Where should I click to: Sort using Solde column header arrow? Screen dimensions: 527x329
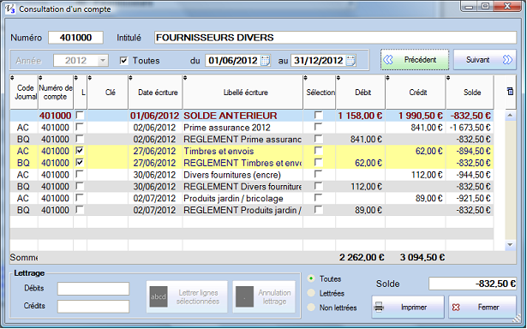[x=448, y=78]
